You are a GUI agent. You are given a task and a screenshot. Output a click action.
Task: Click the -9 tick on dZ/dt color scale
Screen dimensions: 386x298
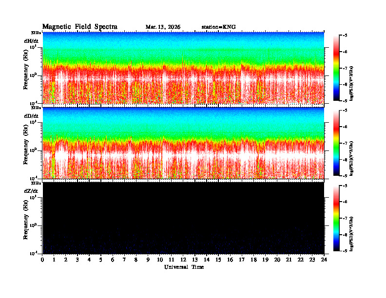[345, 251]
